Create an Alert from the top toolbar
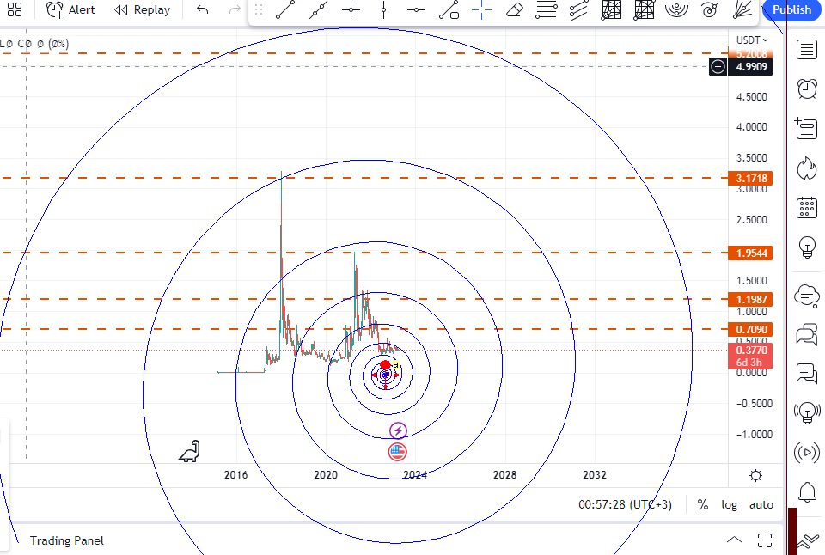Image resolution: width=825 pixels, height=555 pixels. point(70,9)
